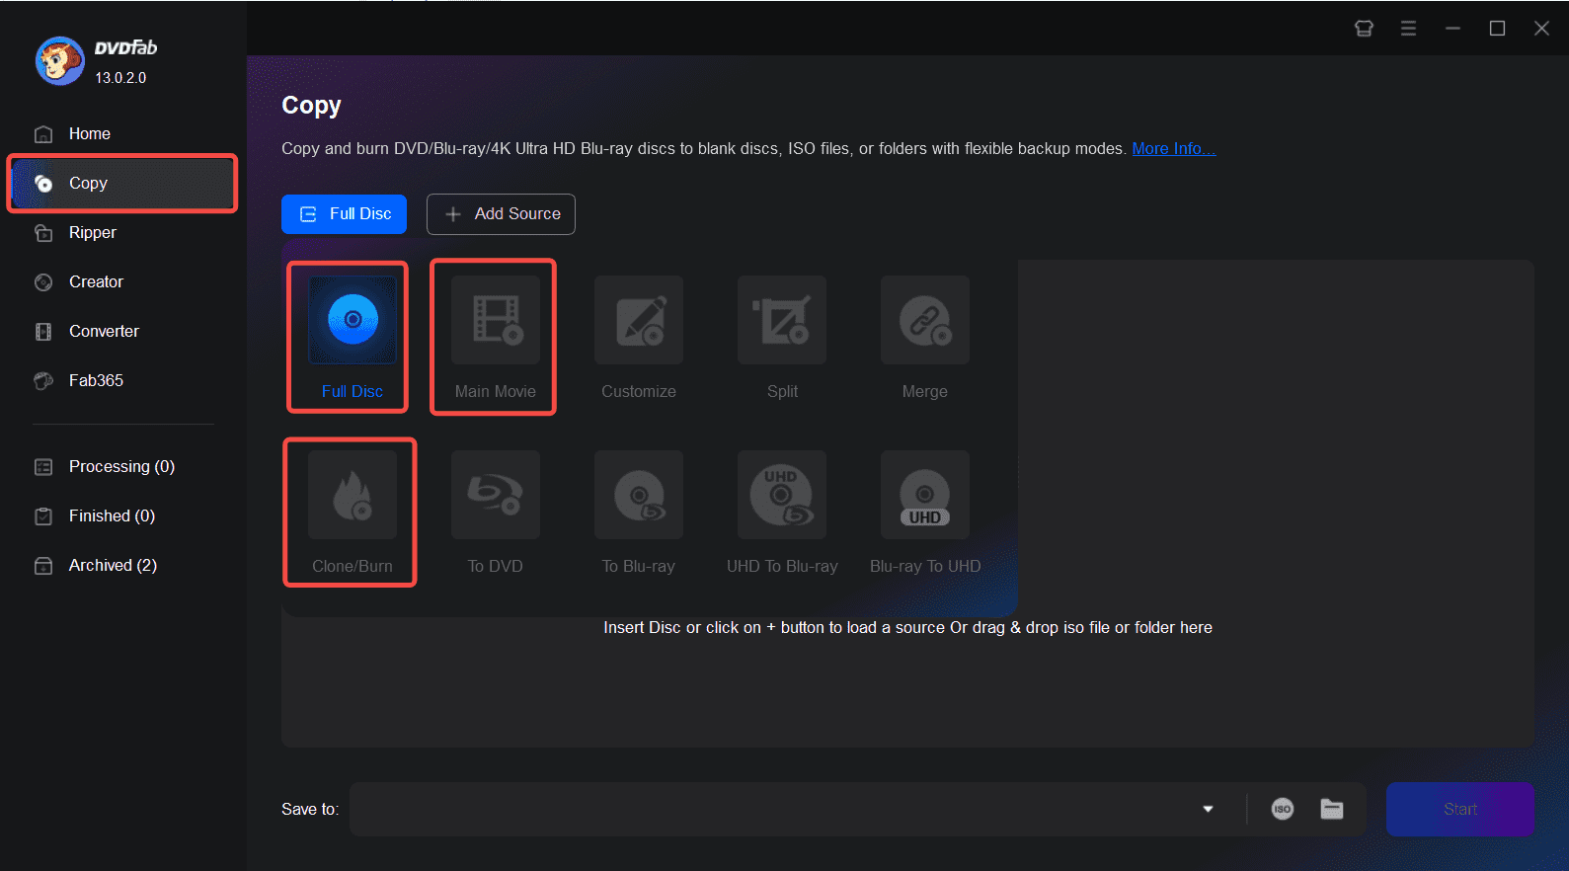Open the hamburger menu in title bar

1408,28
